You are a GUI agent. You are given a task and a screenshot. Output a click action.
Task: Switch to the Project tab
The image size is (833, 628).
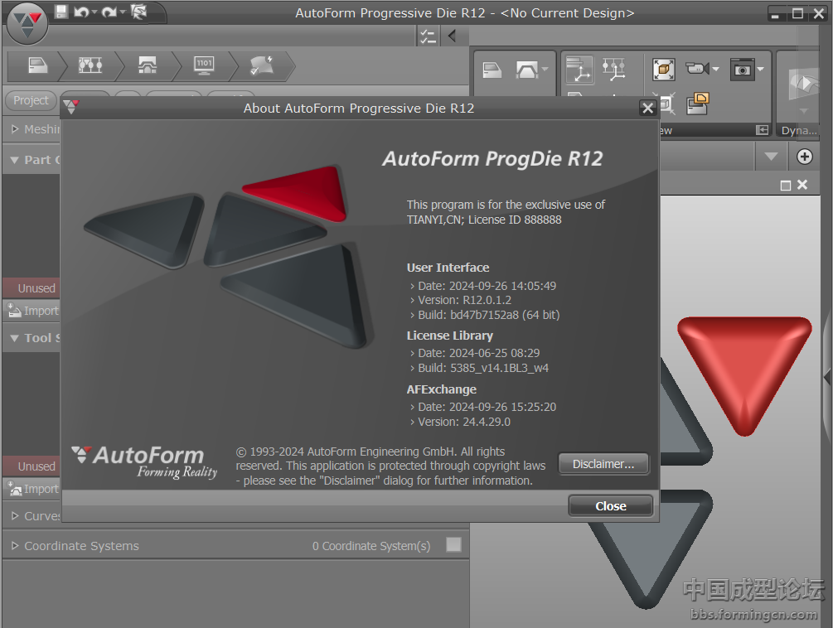click(x=31, y=100)
